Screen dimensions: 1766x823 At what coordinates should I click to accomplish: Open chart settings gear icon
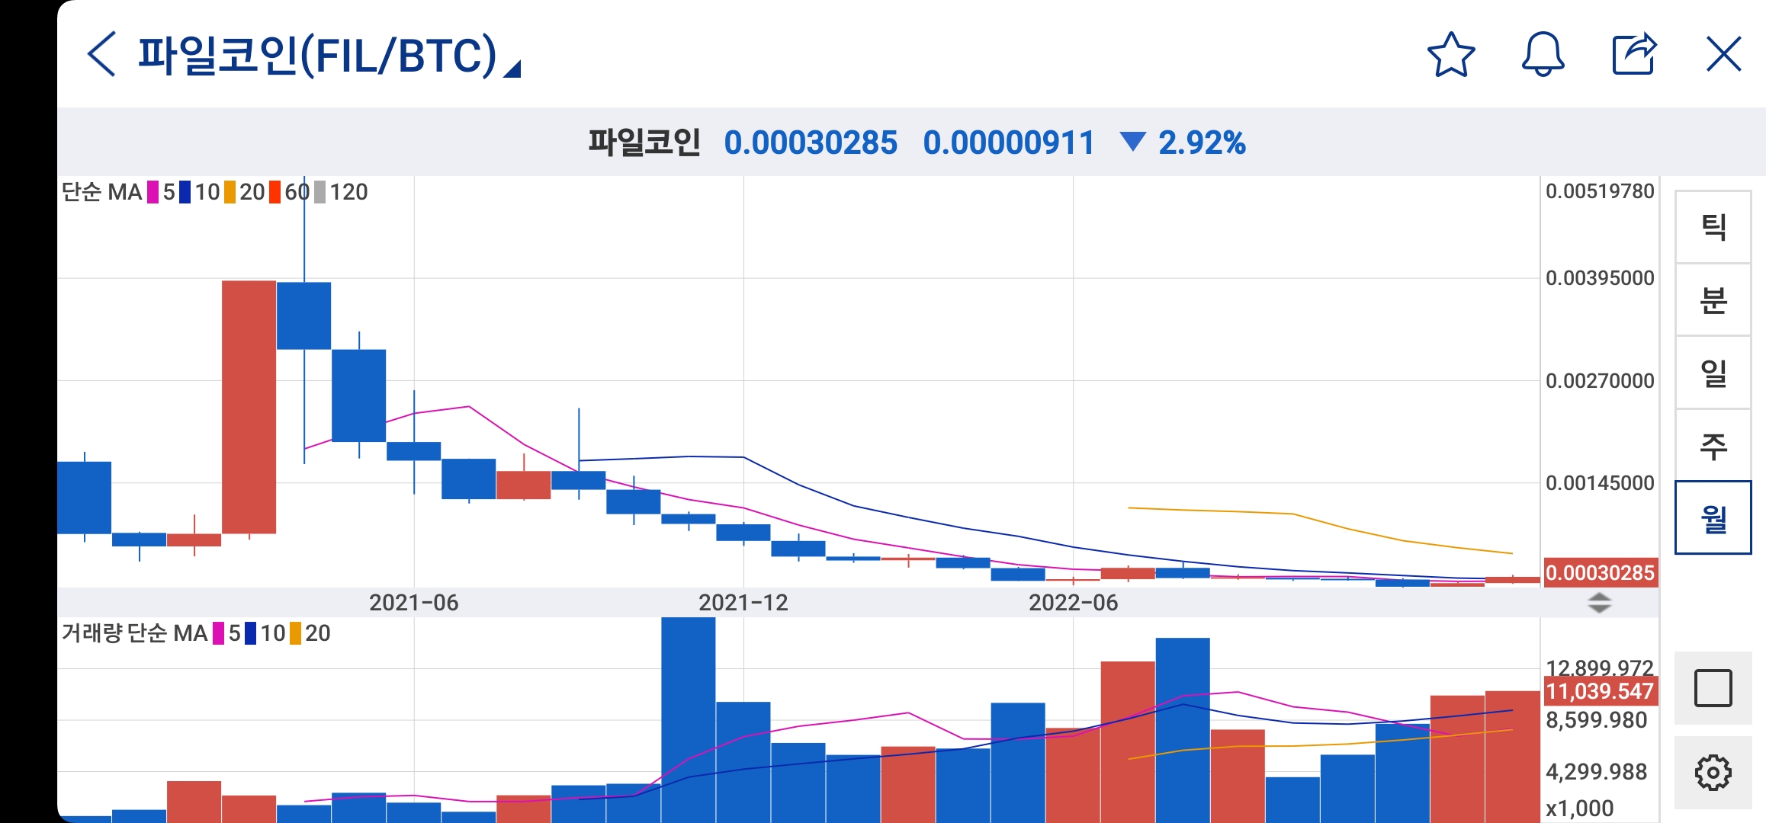coord(1713,773)
